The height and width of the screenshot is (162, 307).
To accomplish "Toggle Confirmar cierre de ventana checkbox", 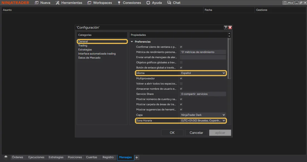I will point(181,47).
